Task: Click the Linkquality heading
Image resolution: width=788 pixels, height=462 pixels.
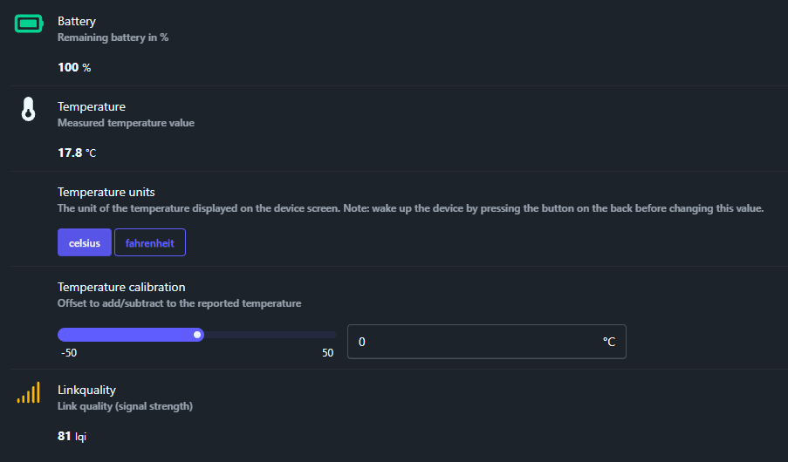Action: pyautogui.click(x=86, y=390)
